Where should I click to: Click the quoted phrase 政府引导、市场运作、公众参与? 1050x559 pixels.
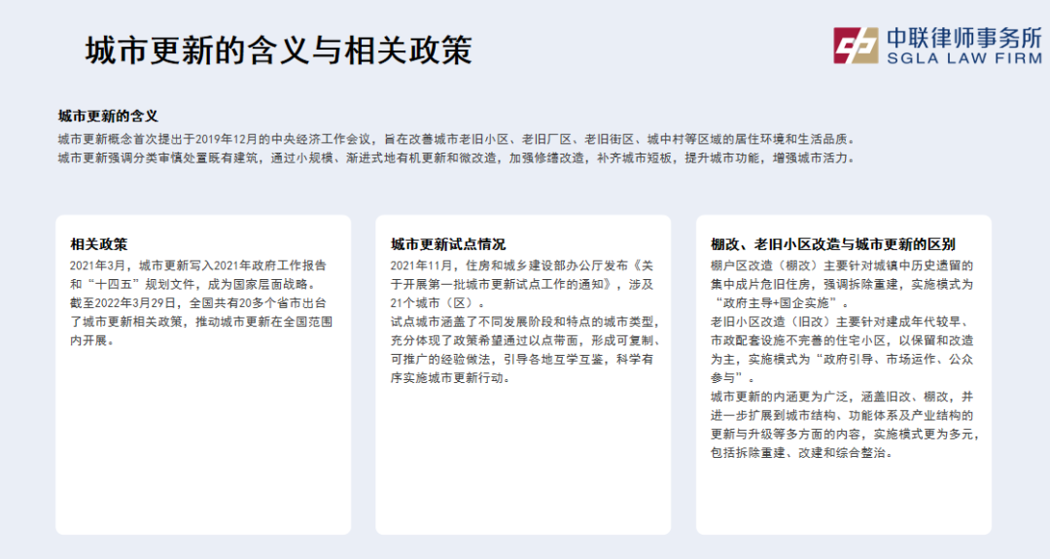(x=842, y=368)
